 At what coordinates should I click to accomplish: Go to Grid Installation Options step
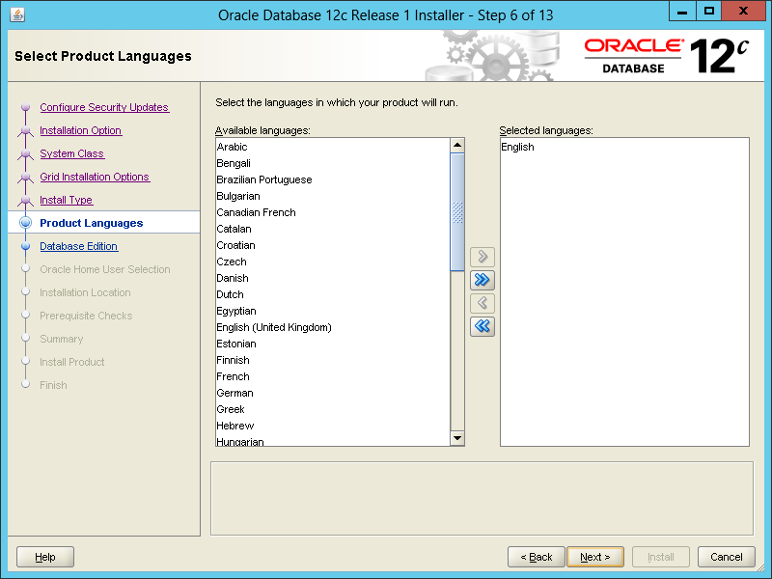[95, 177]
